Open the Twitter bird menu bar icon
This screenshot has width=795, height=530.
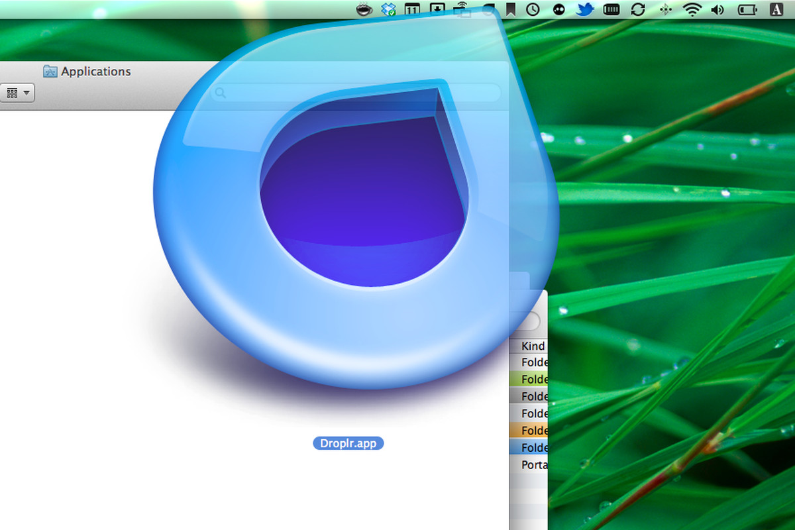(x=584, y=9)
